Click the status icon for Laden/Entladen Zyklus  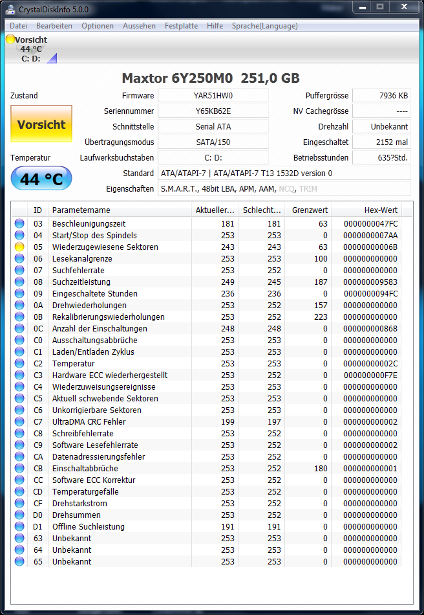[19, 352]
